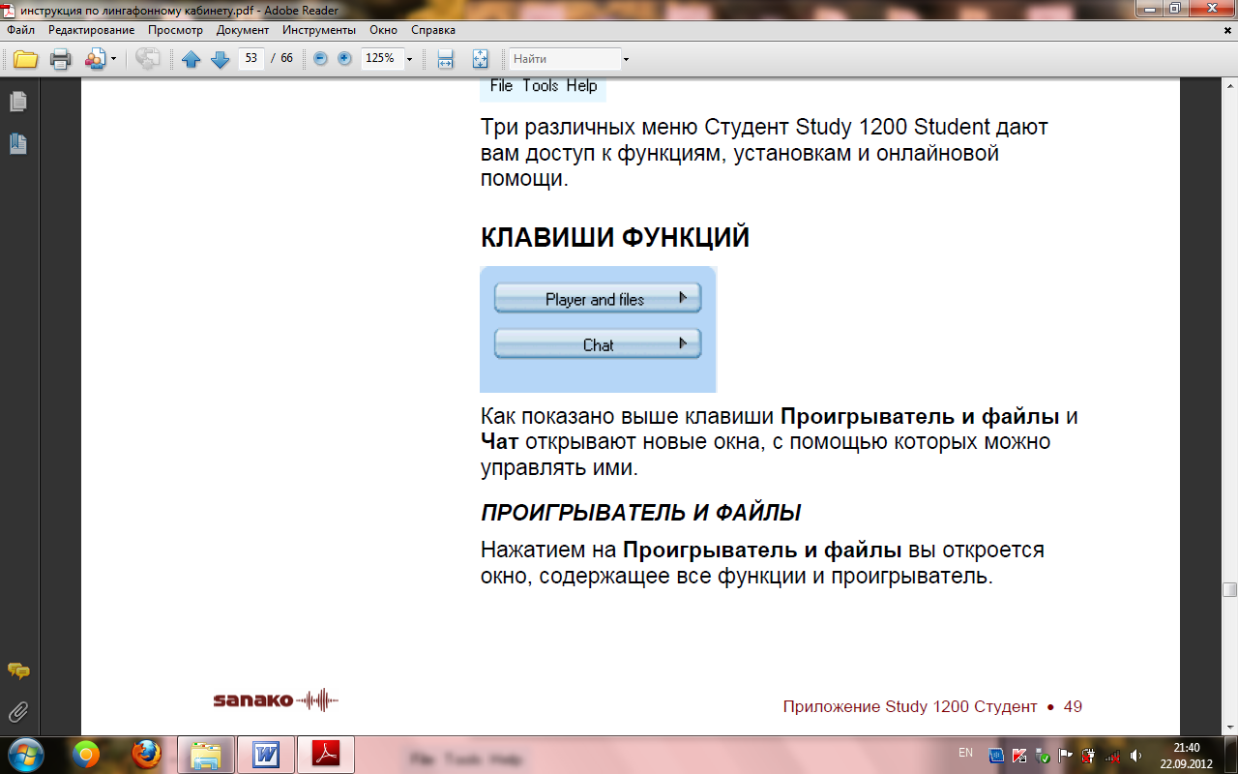Open the Найти search options dropdown

coord(626,60)
